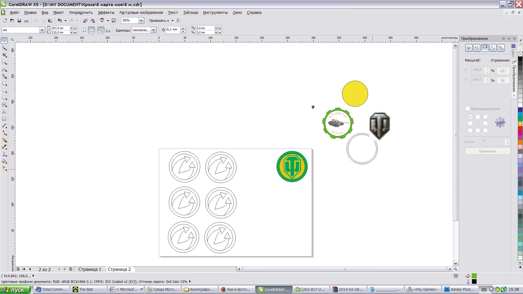Enable the Пропорционально checkbox
This screenshot has height=294, width=523.
(x=468, y=109)
